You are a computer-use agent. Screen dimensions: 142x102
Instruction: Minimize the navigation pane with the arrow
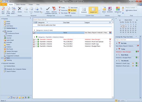pos(30,18)
